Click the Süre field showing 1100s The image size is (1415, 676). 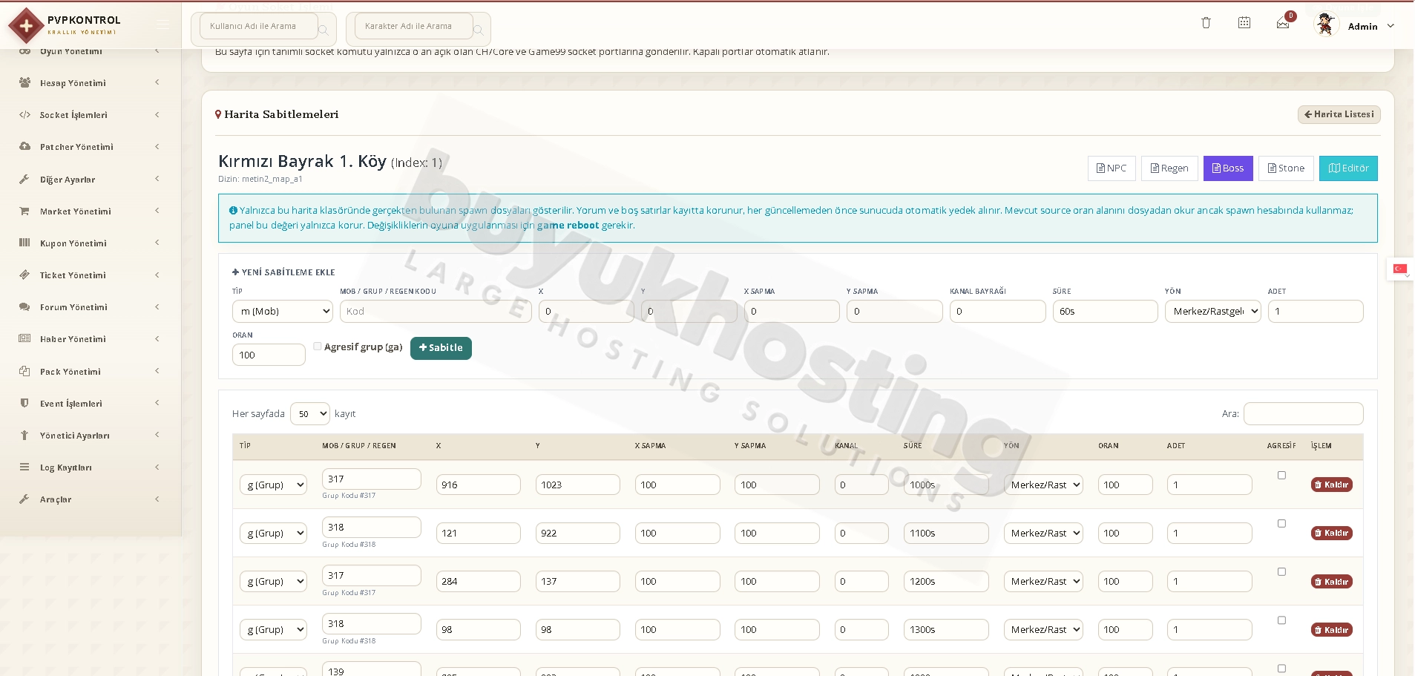pyautogui.click(x=946, y=533)
